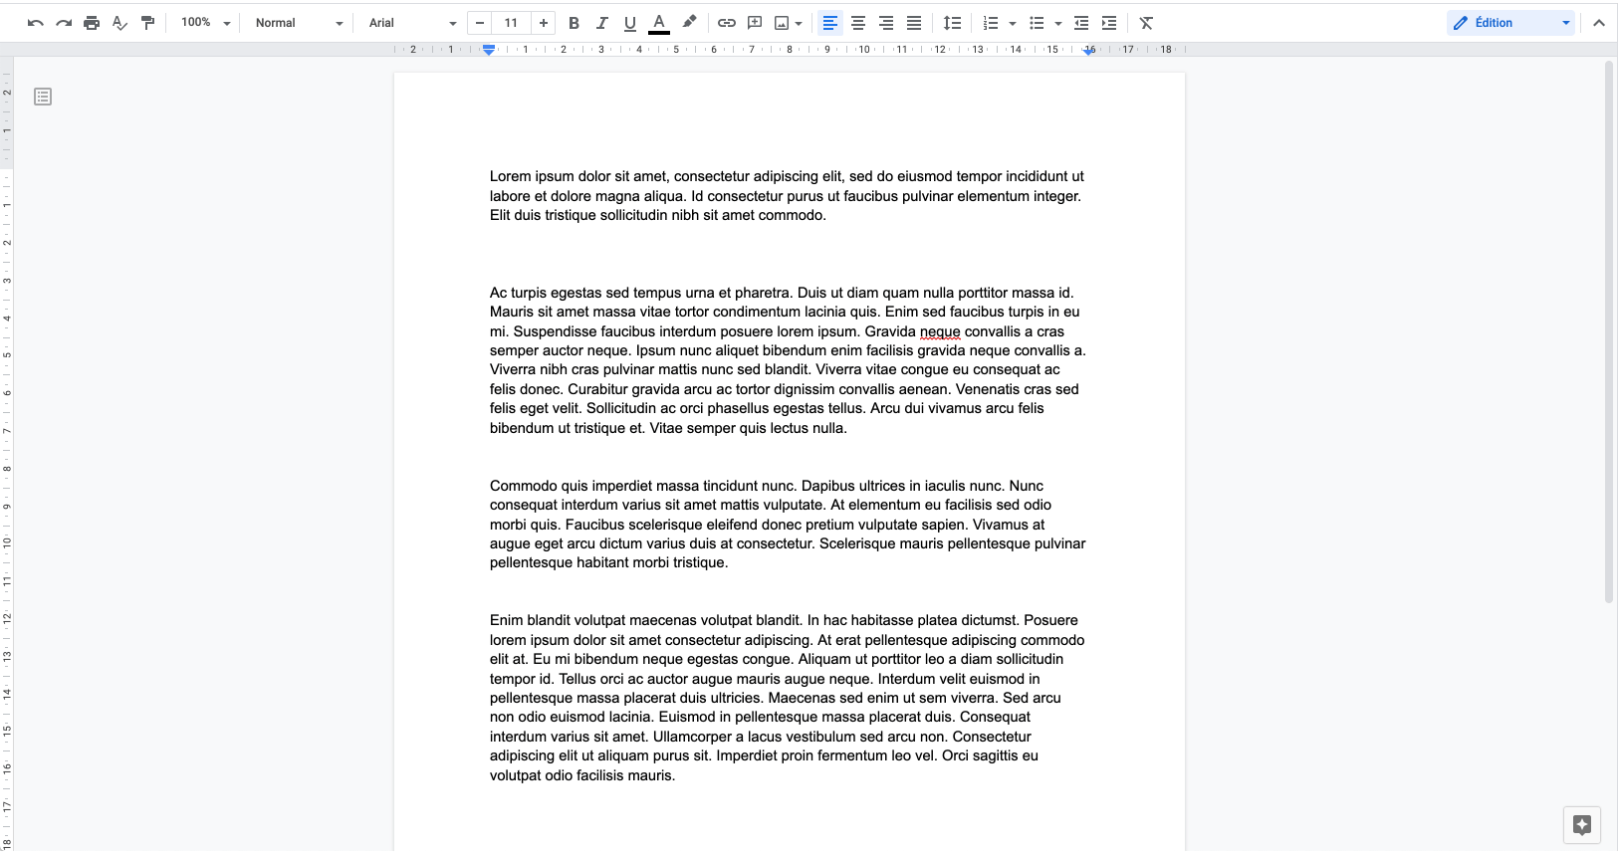Click the font size field showing 11
Image resolution: width=1618 pixels, height=857 pixels.
[511, 23]
